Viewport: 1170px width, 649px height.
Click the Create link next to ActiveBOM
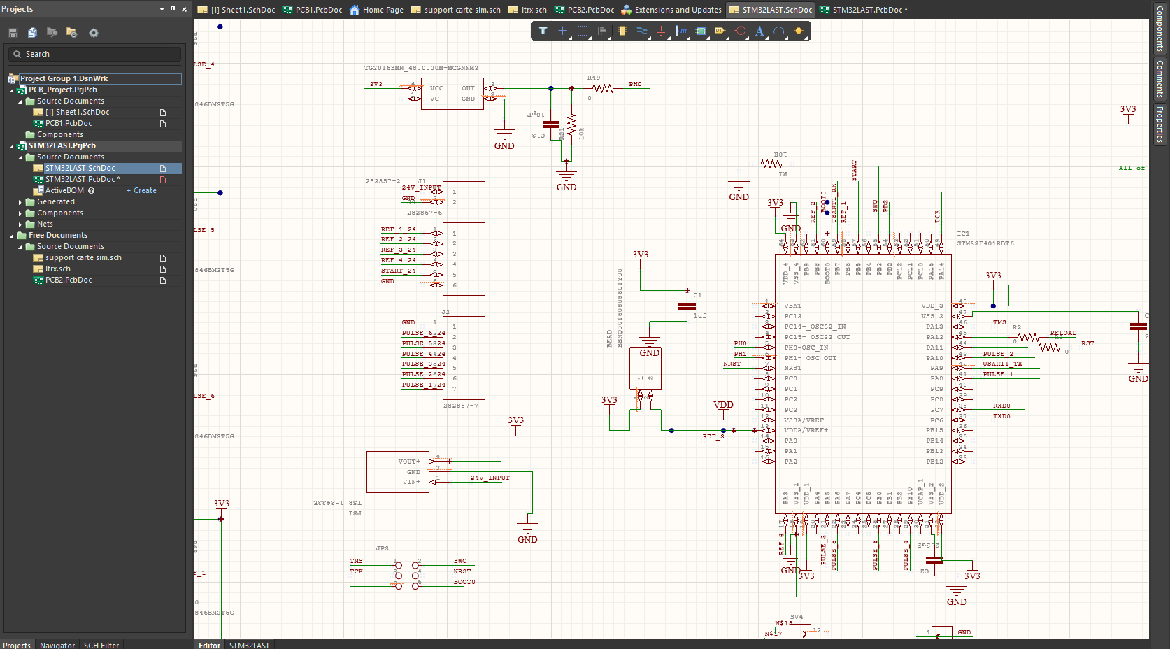coord(141,190)
